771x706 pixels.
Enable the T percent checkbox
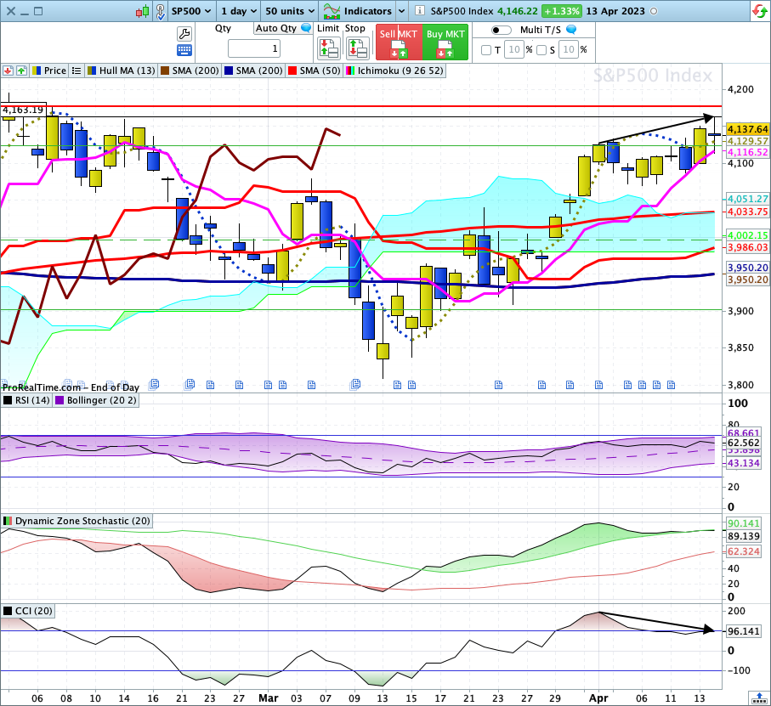(x=486, y=49)
